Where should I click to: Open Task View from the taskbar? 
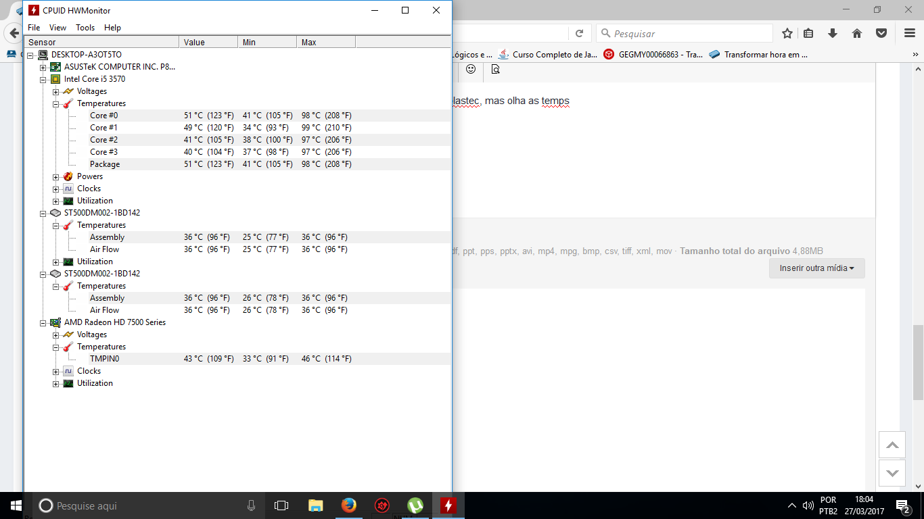pyautogui.click(x=281, y=505)
